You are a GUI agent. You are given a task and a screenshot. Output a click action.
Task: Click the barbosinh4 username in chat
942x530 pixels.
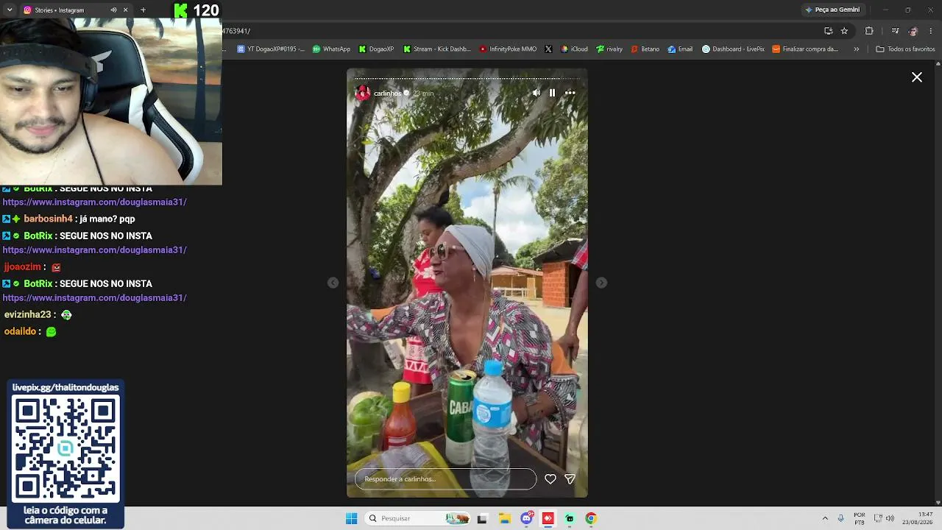(x=48, y=219)
